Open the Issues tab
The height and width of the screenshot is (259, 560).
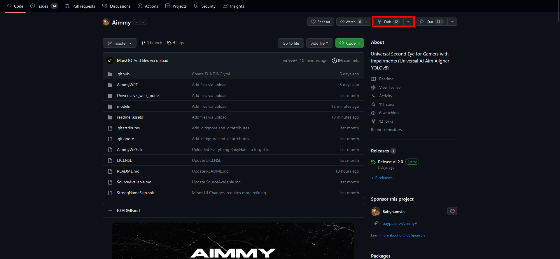point(44,6)
